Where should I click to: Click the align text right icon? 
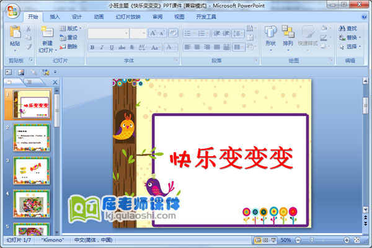click(207, 47)
